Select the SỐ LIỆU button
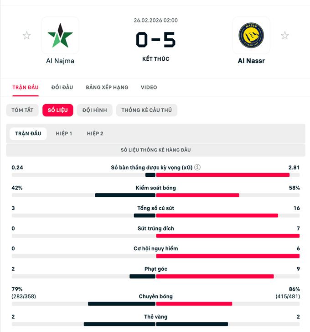Screen dimensions: 310x332 tap(57, 110)
